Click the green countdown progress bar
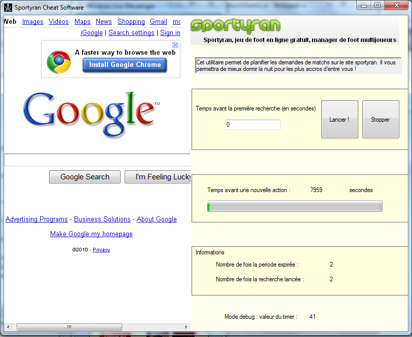Screen dimensions: 412x337 click(x=295, y=206)
